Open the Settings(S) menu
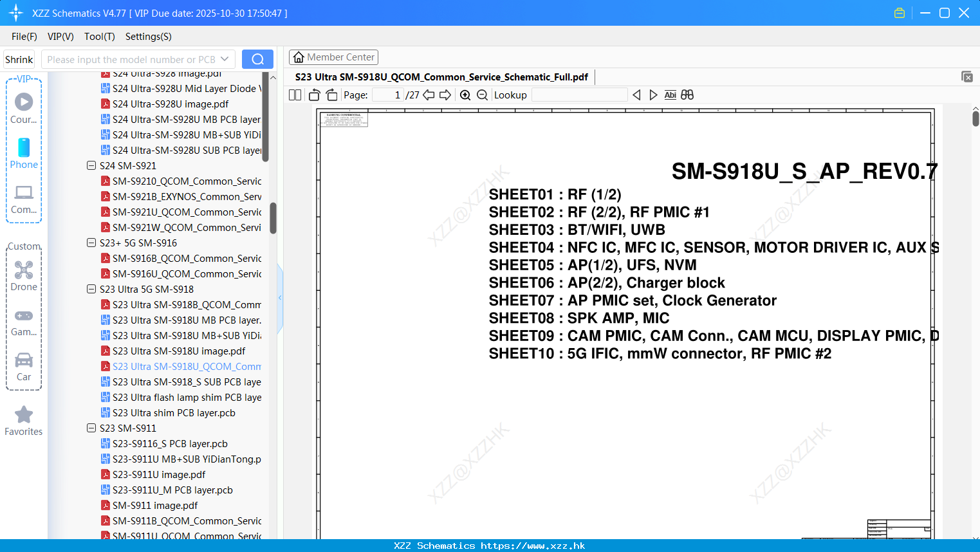The height and width of the screenshot is (552, 980). click(149, 37)
